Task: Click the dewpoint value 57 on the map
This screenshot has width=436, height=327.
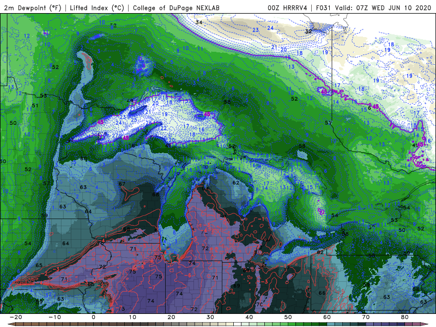Action: 46,183
